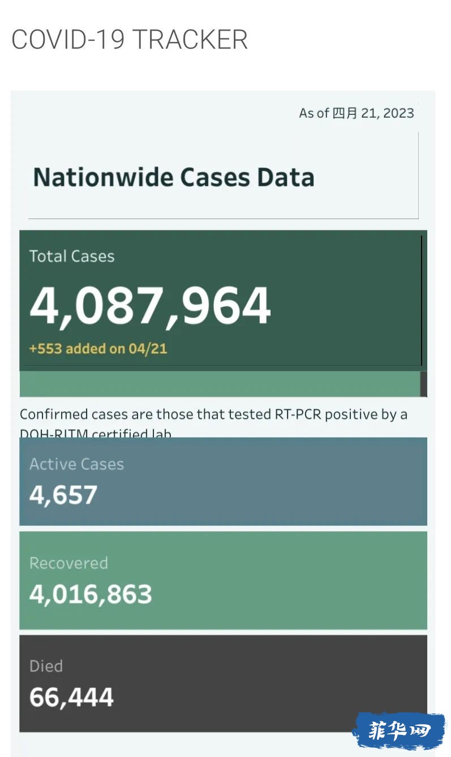Open the Active Cases blue card
Screen dimensions: 451x757
pyautogui.click(x=223, y=481)
